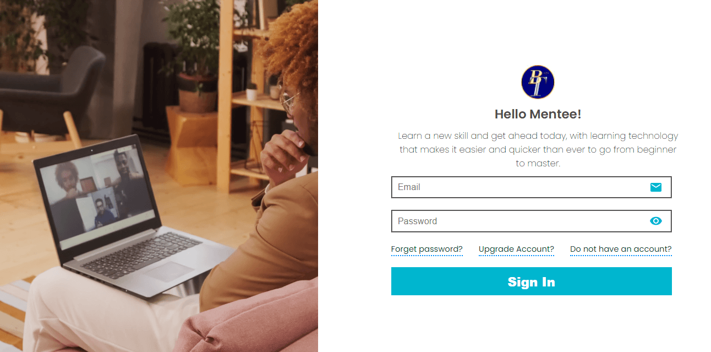Click the Hello Mentee! heading
This screenshot has height=352, width=711.
[538, 115]
